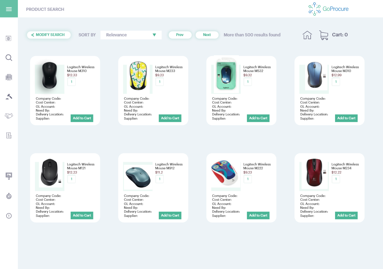Click quantity field for Mouse M233

[159, 82]
